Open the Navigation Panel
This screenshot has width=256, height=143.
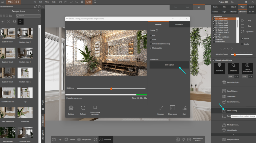tap(230, 140)
